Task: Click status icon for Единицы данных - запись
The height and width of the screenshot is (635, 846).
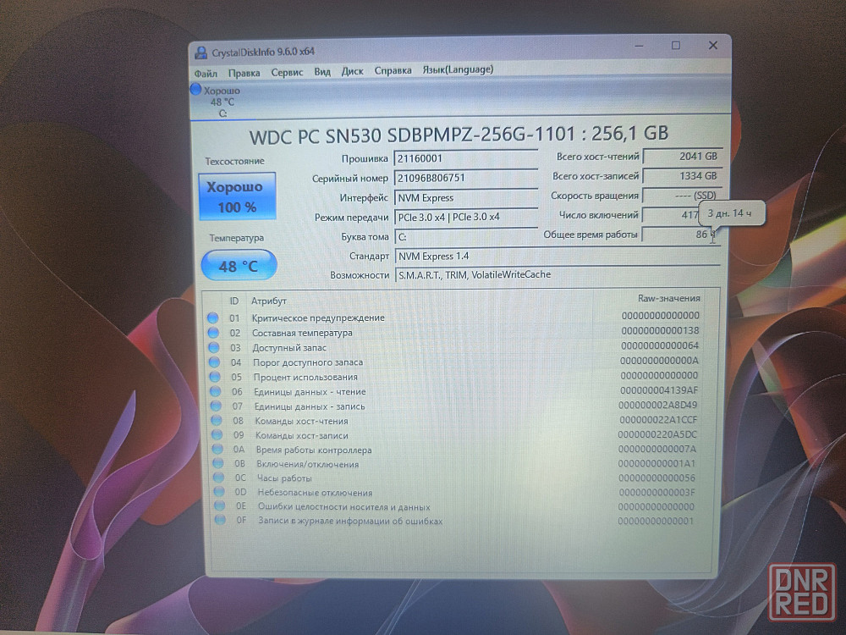Action: [x=217, y=406]
